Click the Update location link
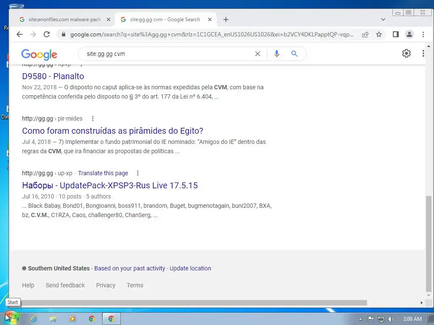434x325 pixels. pos(190,268)
